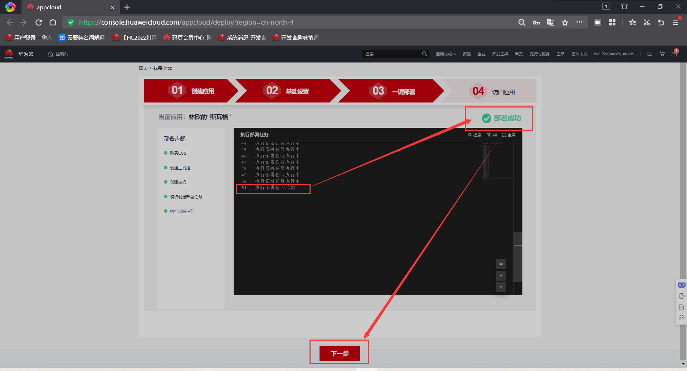Select step 03 一键部署
Image resolution: width=687 pixels, height=371 pixels.
pyautogui.click(x=392, y=91)
